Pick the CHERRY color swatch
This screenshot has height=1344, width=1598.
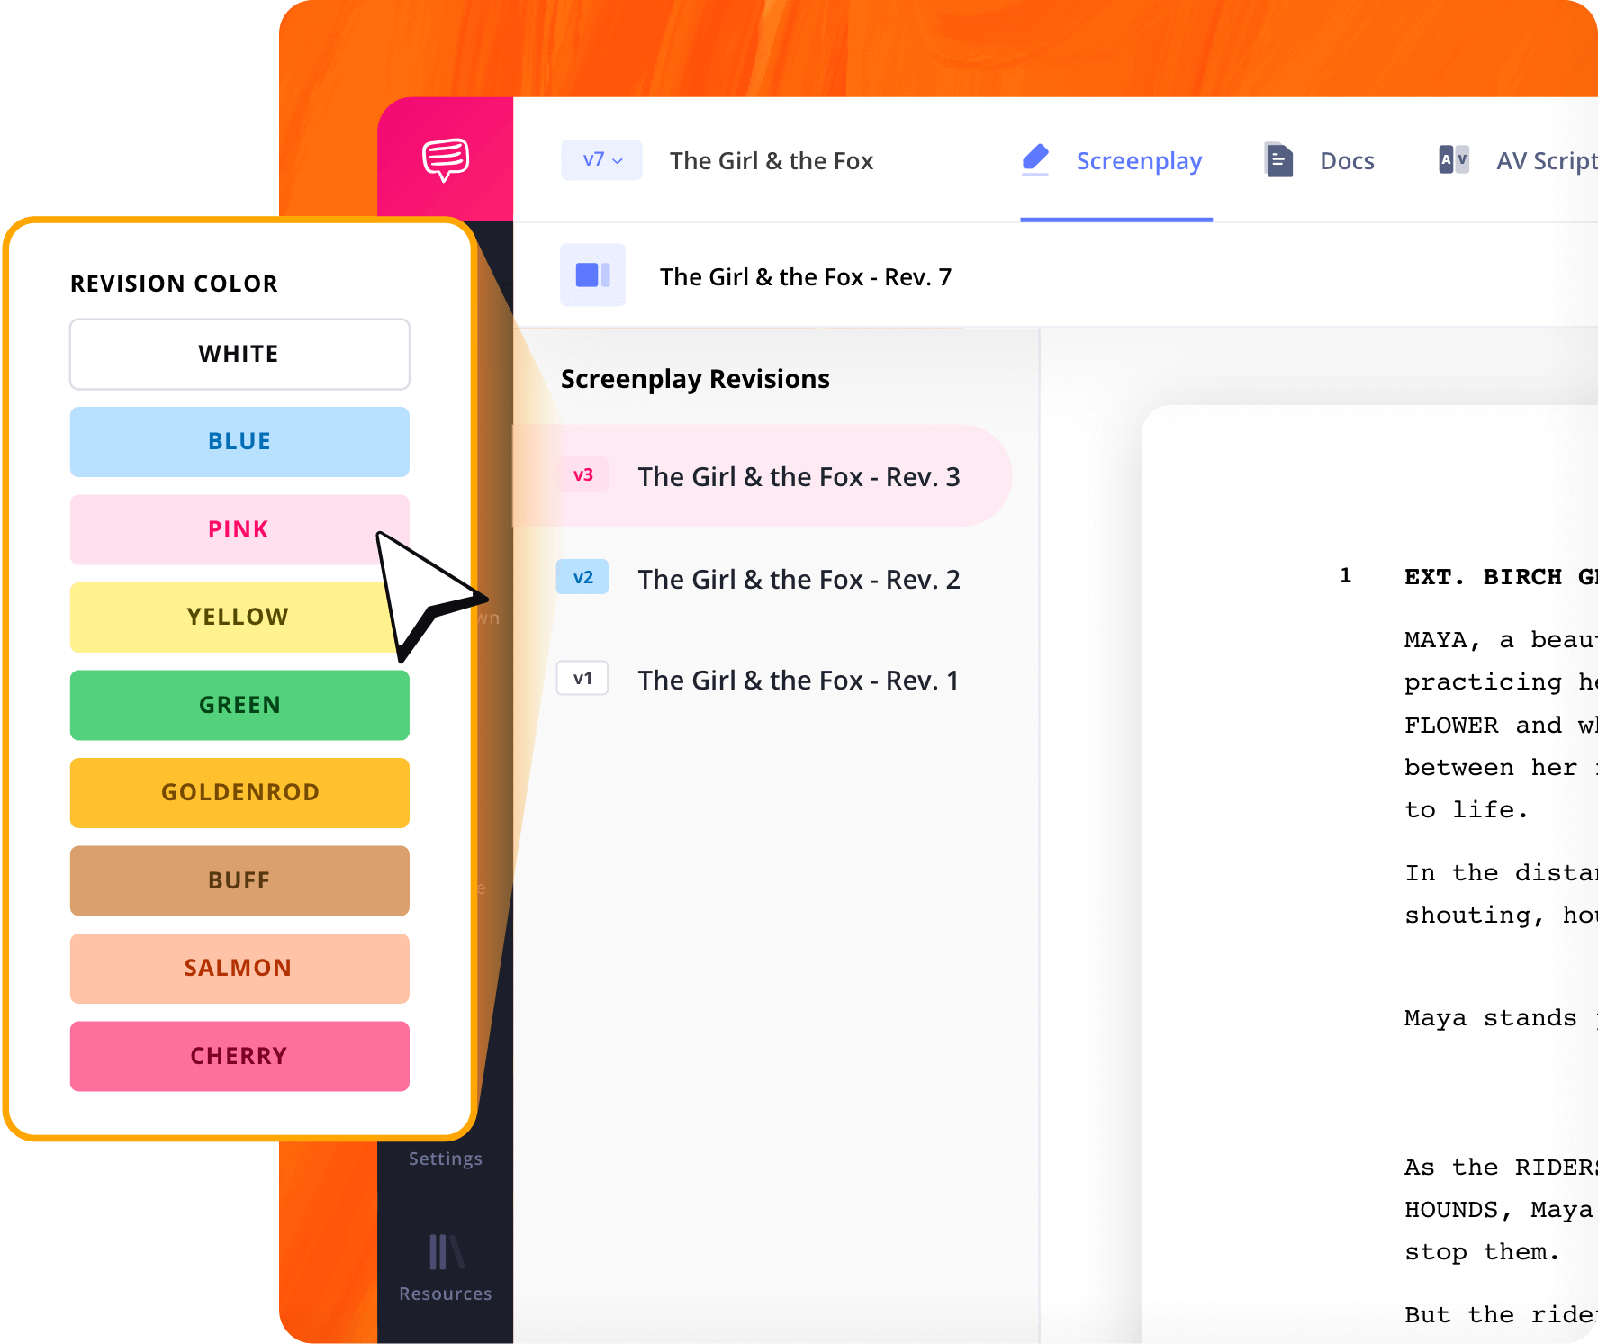click(239, 1056)
